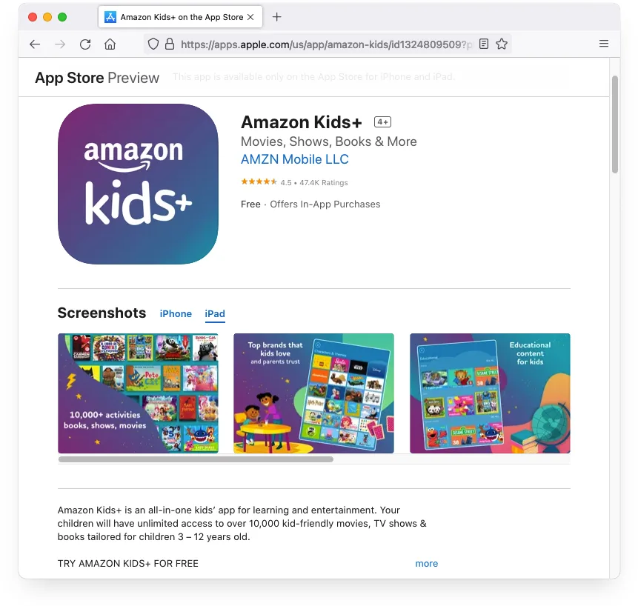Open AMZN Mobile LLC developer link

coord(295,159)
